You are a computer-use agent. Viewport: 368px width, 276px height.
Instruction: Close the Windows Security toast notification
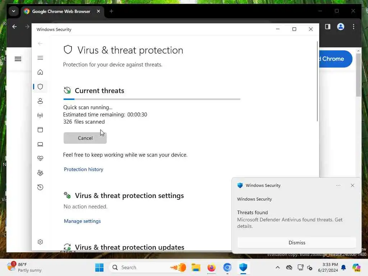(352, 185)
